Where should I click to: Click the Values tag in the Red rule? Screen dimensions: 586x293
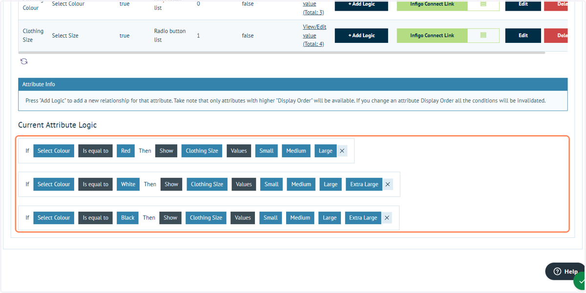[239, 151]
